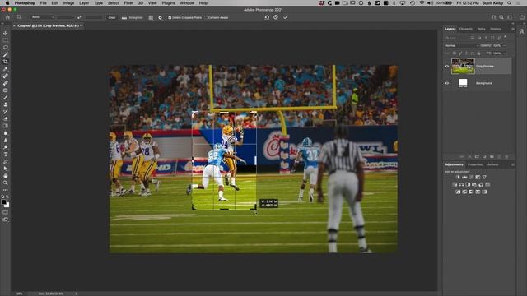This screenshot has width=527, height=296.
Task: Toggle Delete Cropped Pixels checkbox
Action: (170, 17)
